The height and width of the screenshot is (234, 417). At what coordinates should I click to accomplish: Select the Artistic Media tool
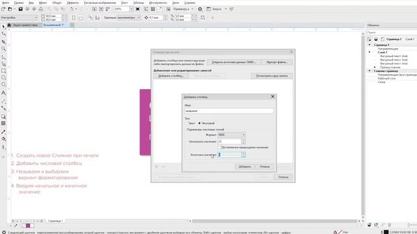[3, 64]
